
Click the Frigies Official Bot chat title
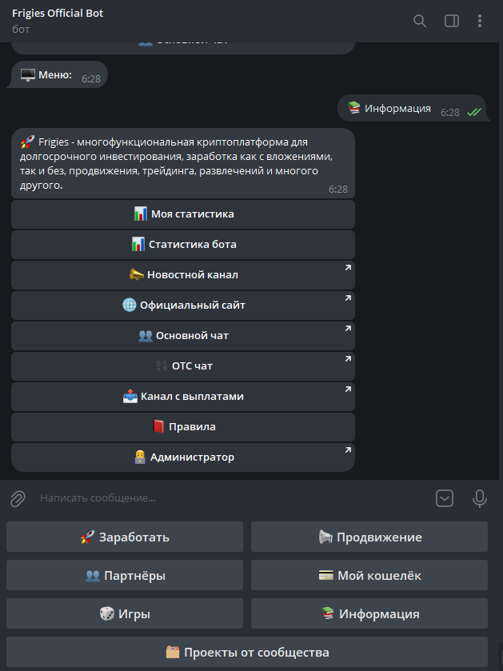click(x=58, y=14)
